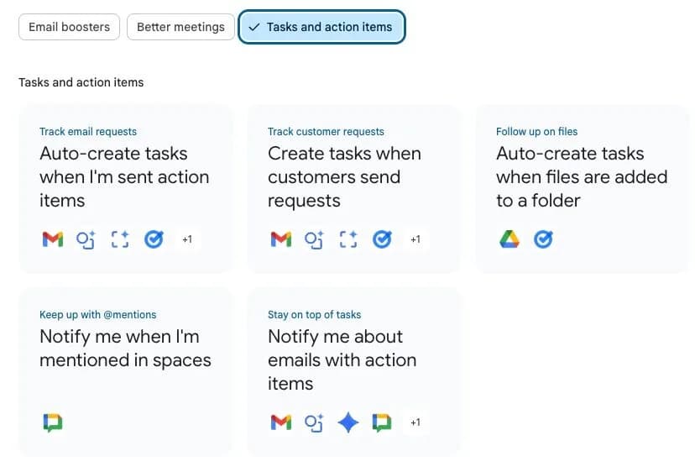Open 'Create tasks when customers send requests' card
The height and width of the screenshot is (472, 695).
pyautogui.click(x=353, y=189)
